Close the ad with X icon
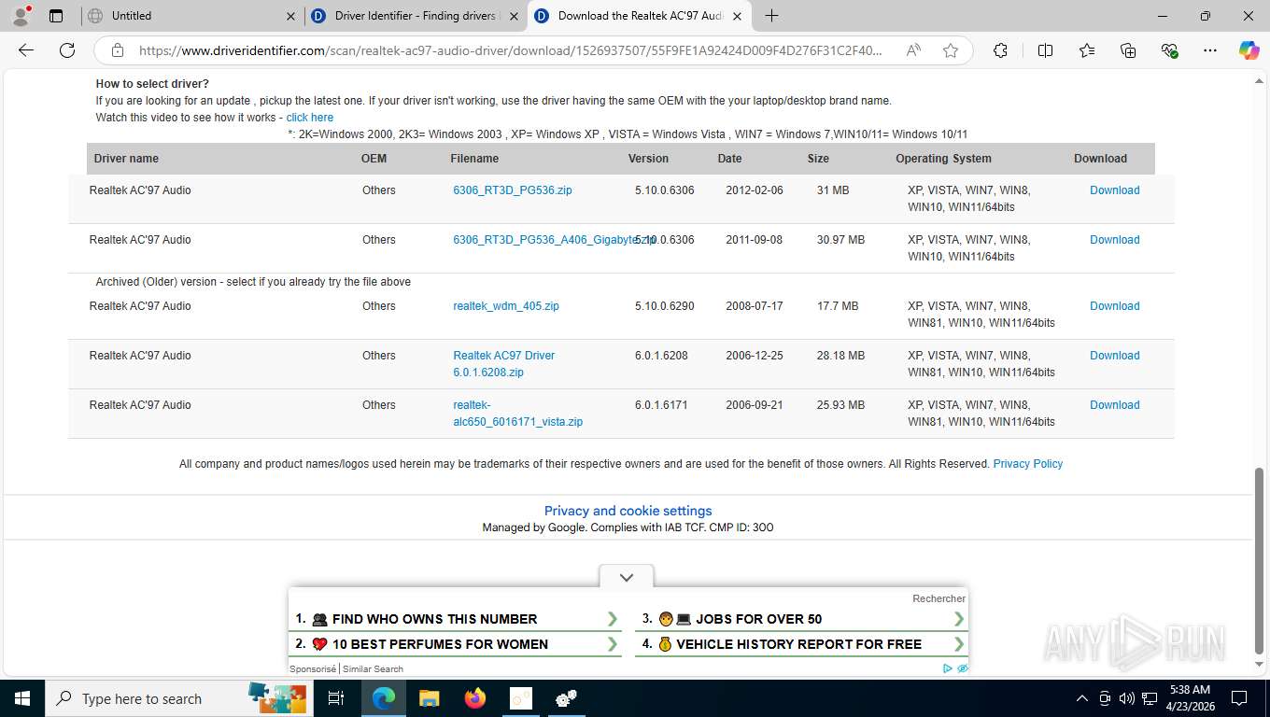This screenshot has height=717, width=1270. point(962,668)
